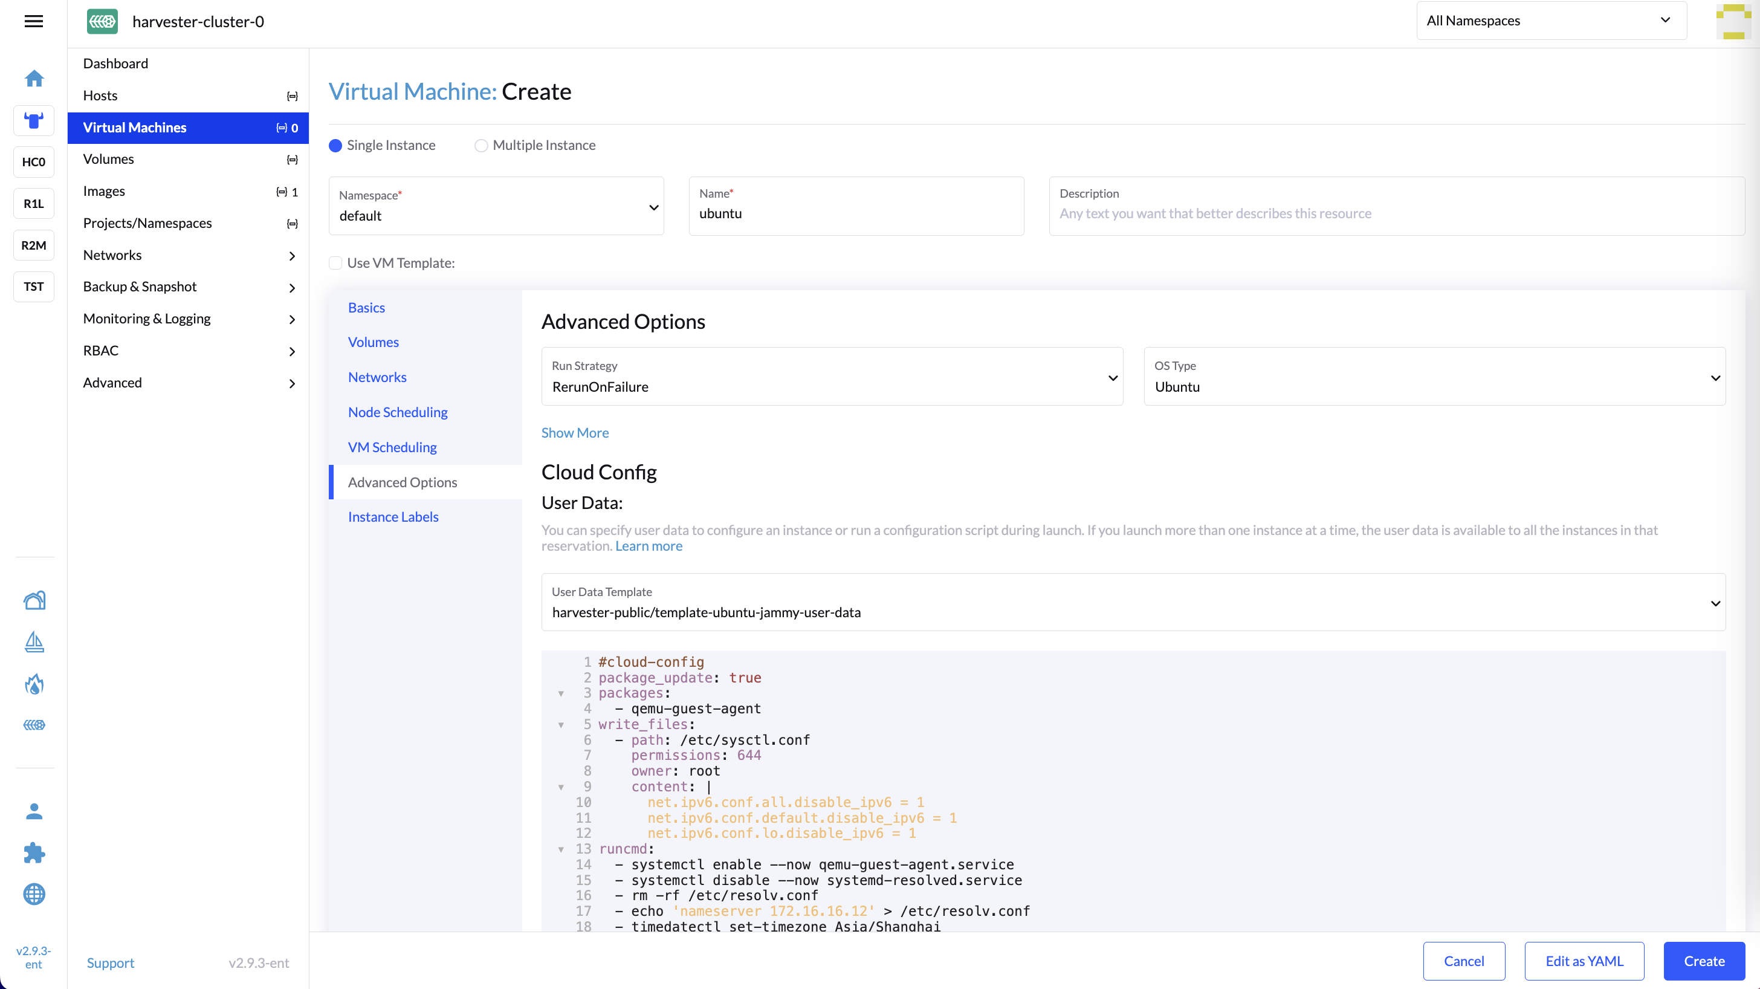Select the Single Instance radio option
Viewport: 1760px width, 989px height.
[x=335, y=146]
